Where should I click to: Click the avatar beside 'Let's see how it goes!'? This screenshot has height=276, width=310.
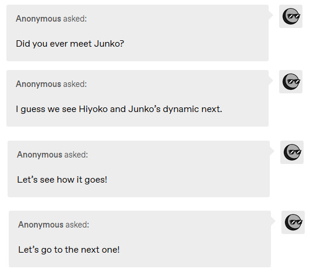coord(292,152)
